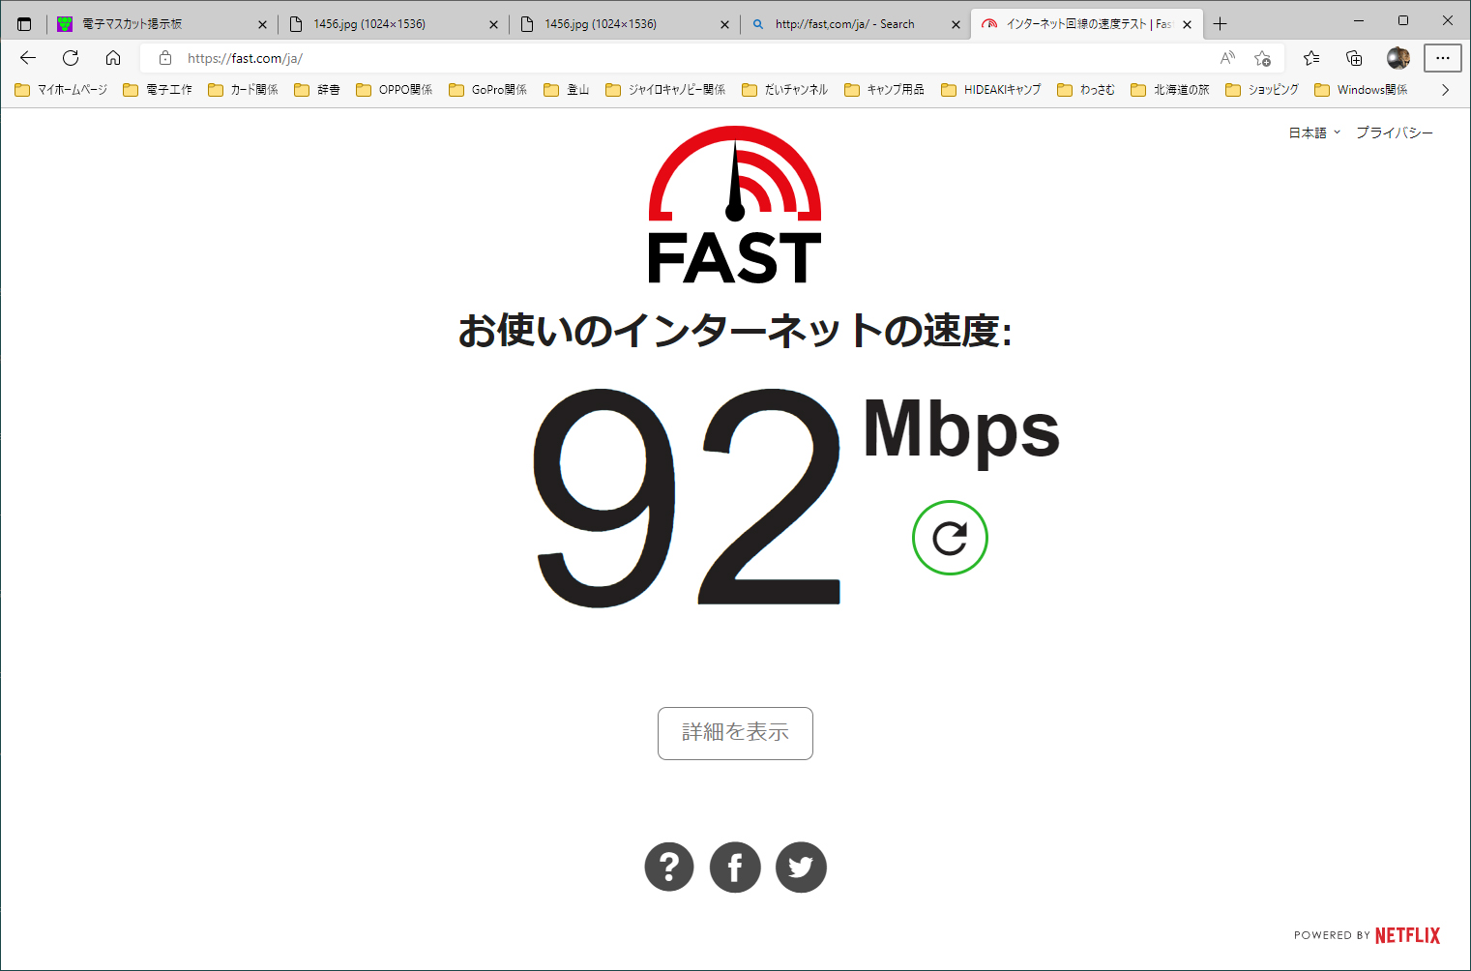Click the FAST speedometer logo

(x=735, y=205)
